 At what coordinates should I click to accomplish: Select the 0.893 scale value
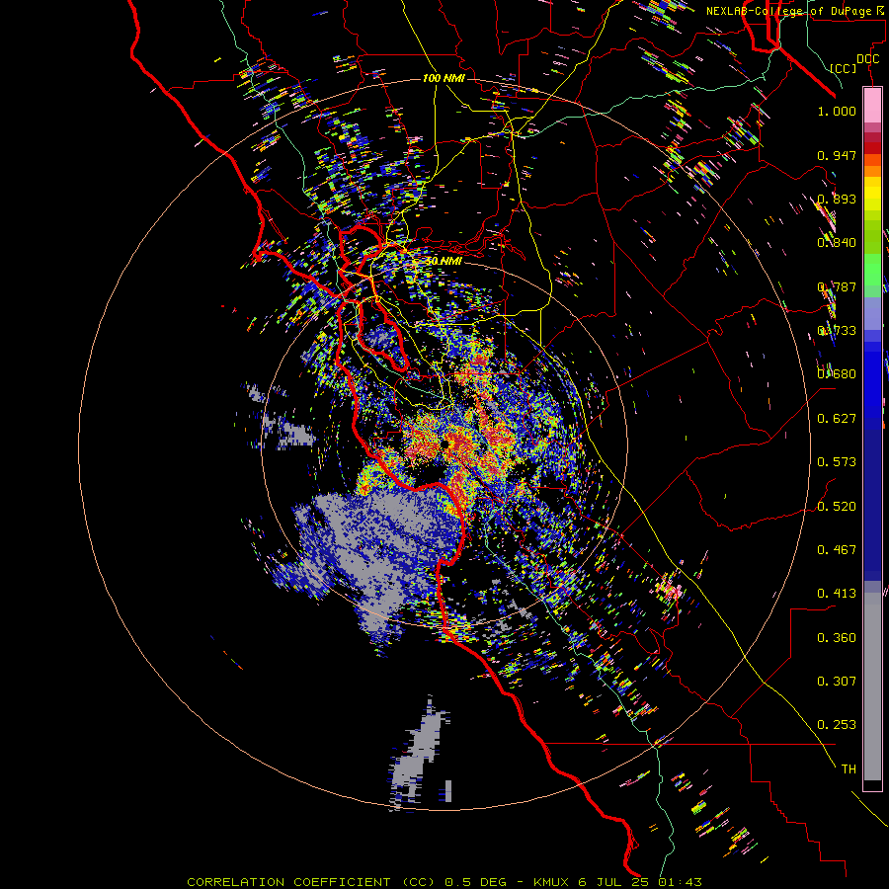pos(837,199)
